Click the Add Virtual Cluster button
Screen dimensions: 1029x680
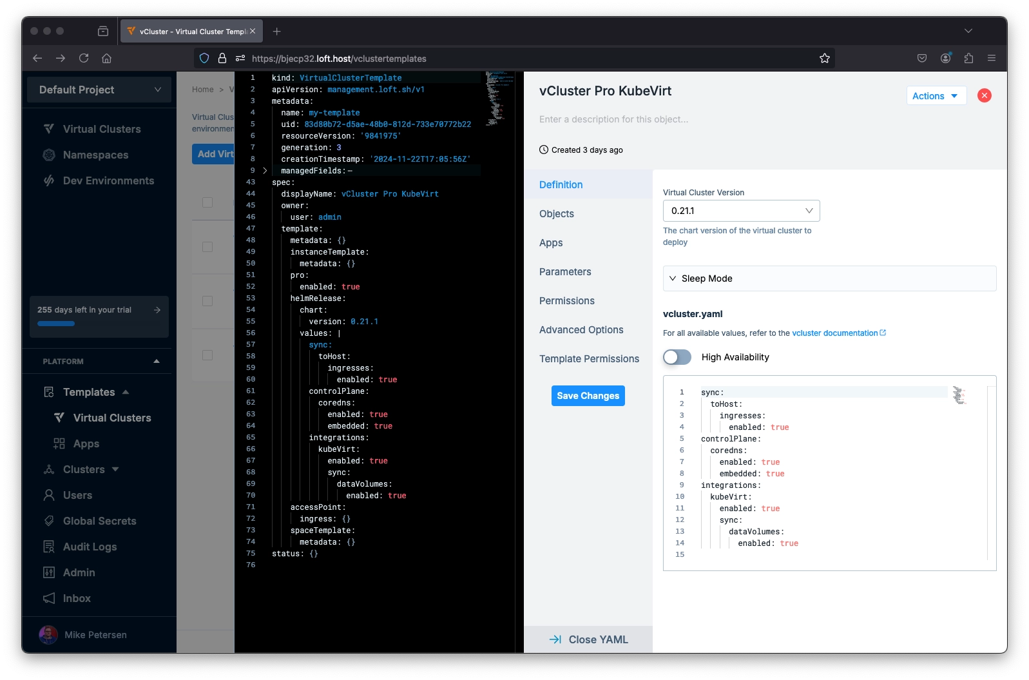213,154
